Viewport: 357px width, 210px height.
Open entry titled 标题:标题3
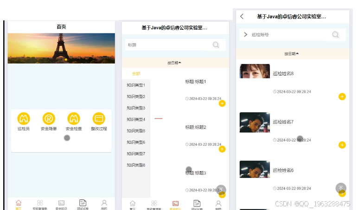196,173
